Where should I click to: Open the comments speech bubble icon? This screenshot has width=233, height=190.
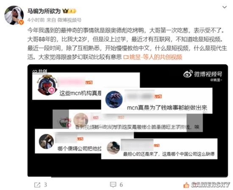coord(113,184)
